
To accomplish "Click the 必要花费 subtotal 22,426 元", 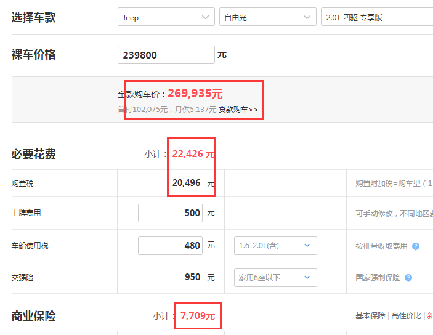I will 193,154.
